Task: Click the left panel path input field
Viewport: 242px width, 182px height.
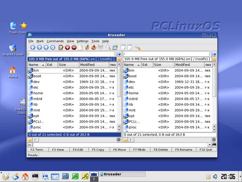Action: click(x=71, y=54)
